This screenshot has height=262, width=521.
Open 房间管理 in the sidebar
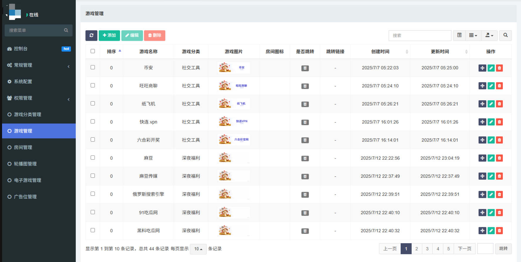(23, 147)
